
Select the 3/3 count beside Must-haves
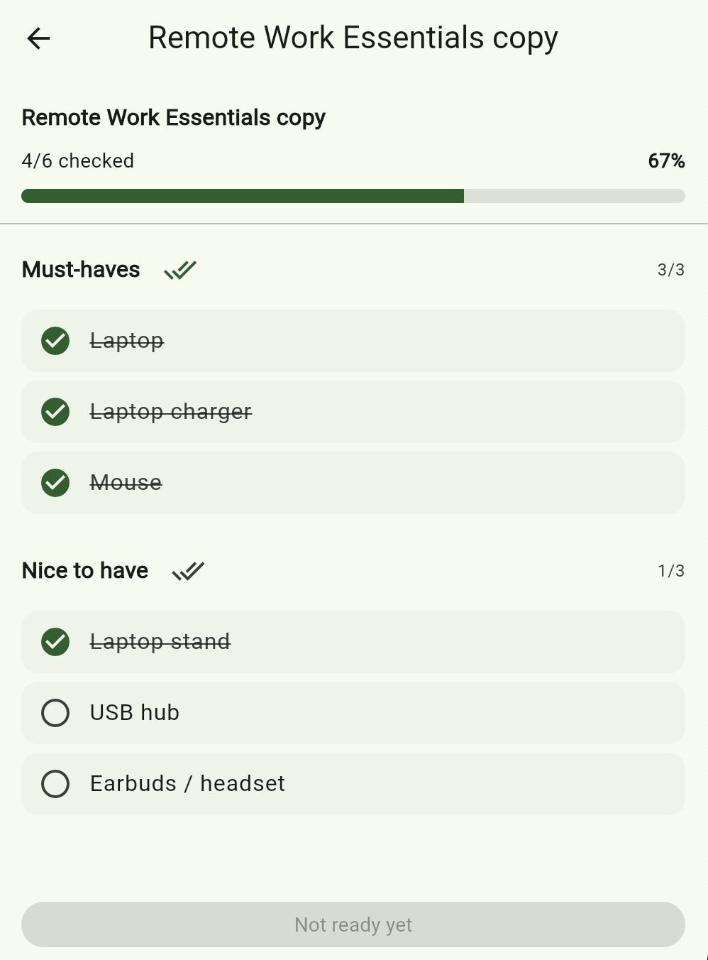670,270
